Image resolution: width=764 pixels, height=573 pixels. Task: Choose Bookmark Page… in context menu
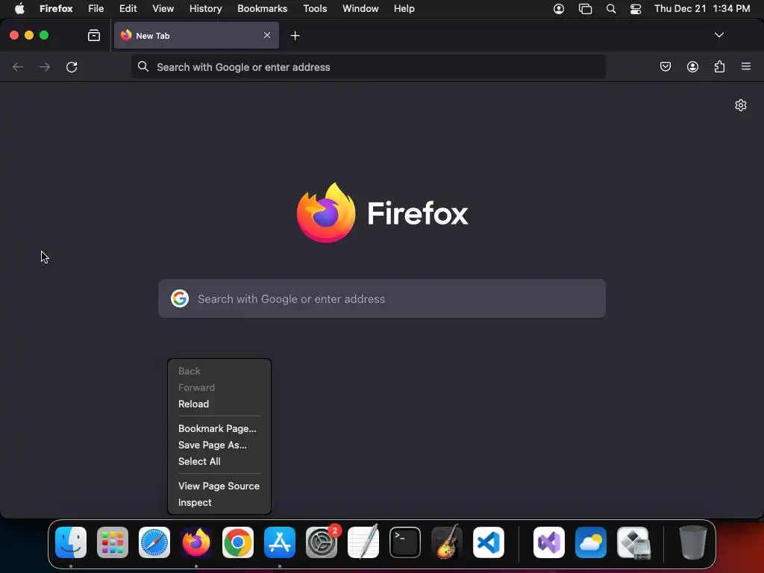coord(217,429)
